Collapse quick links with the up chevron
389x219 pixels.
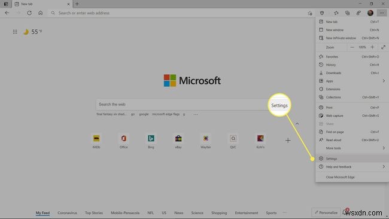click(x=297, y=123)
